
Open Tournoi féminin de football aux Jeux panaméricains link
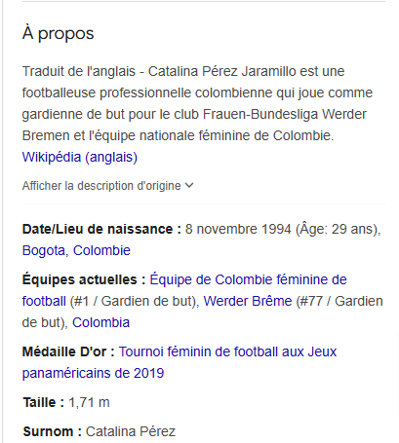180,362
